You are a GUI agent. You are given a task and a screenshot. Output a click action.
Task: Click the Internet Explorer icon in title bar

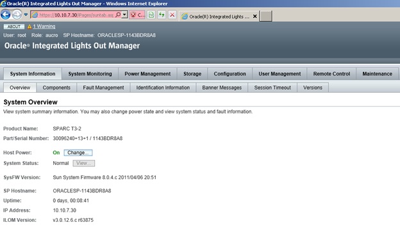pyautogui.click(x=3, y=4)
